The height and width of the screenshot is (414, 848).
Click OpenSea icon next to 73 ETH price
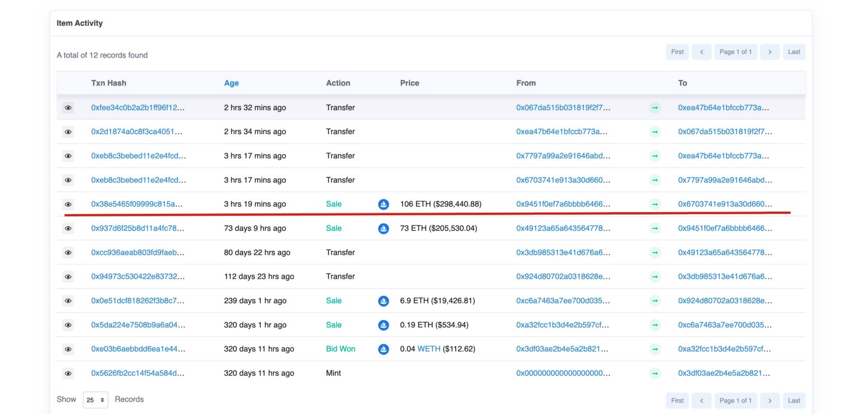tap(383, 229)
